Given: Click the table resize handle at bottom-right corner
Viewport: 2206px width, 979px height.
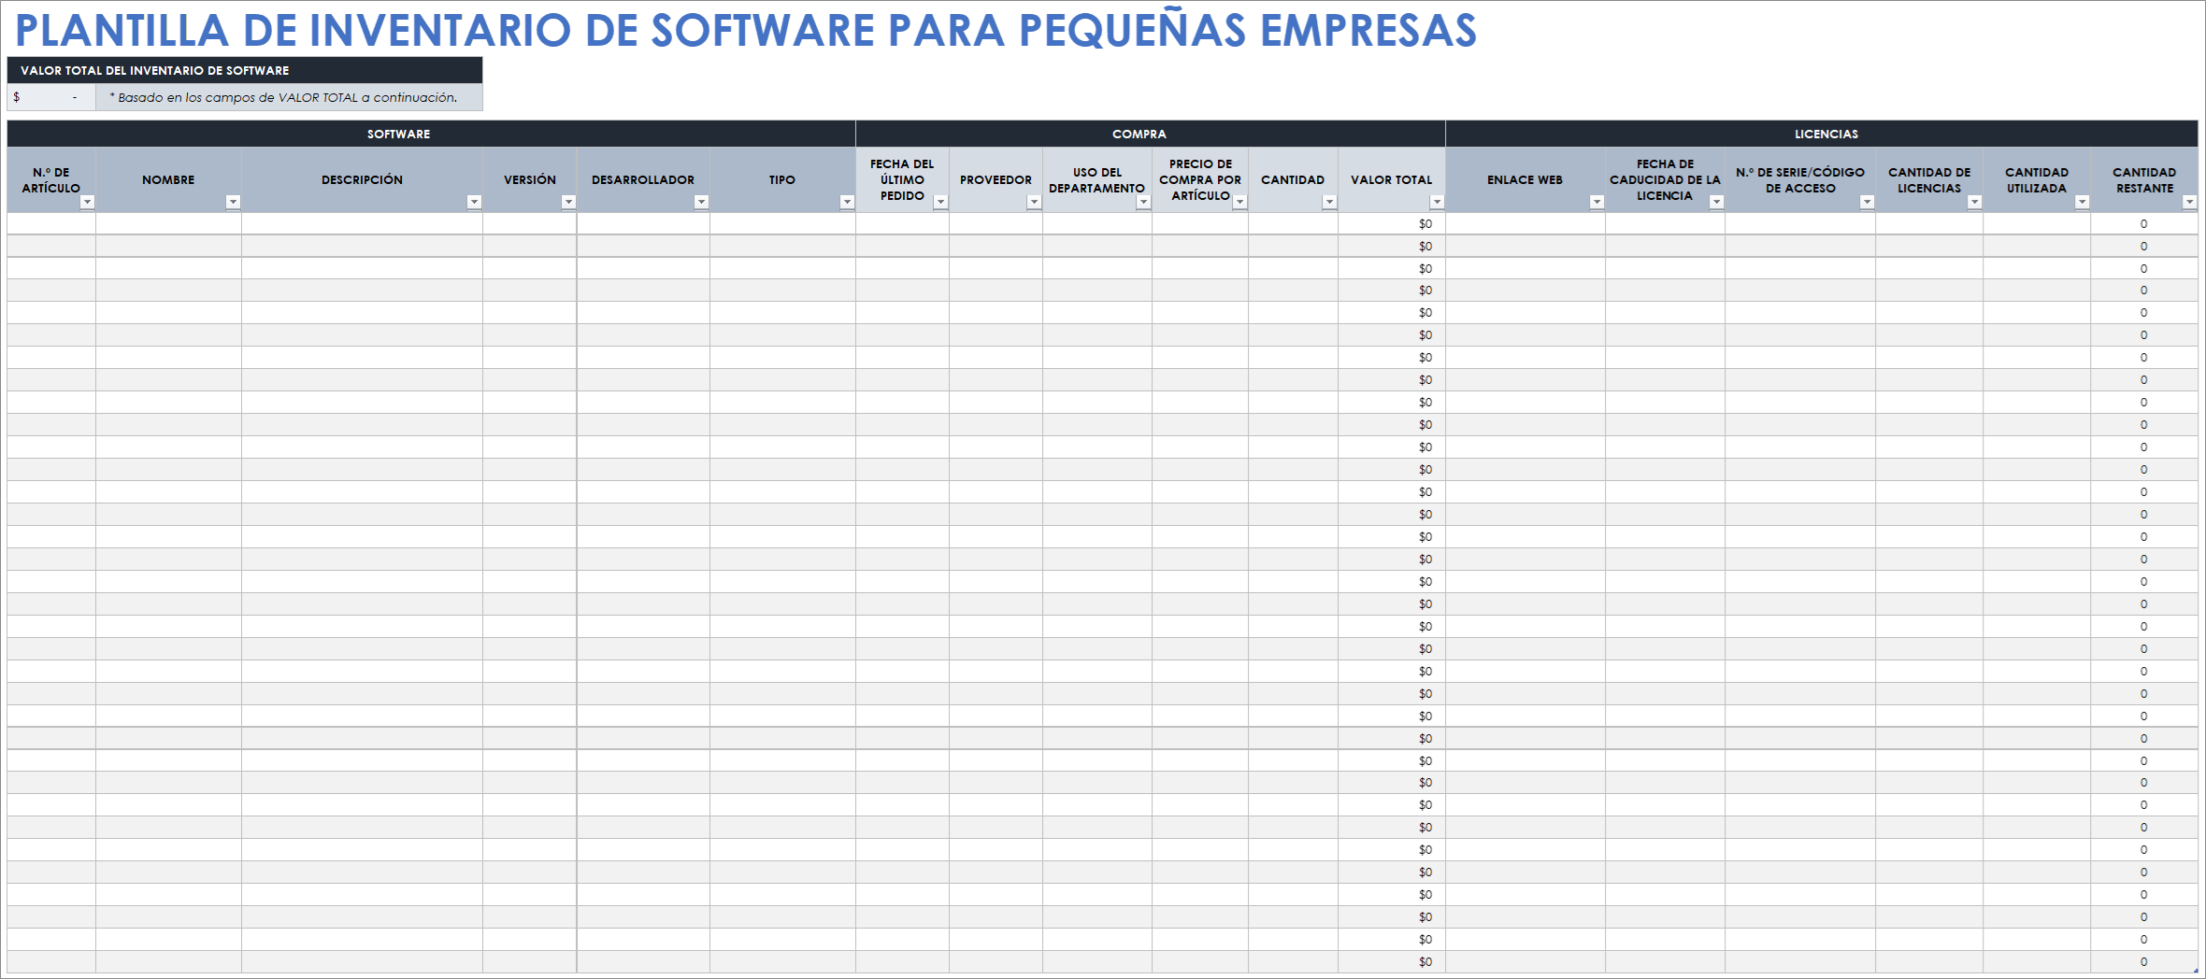Looking at the screenshot, I should coord(2196,971).
